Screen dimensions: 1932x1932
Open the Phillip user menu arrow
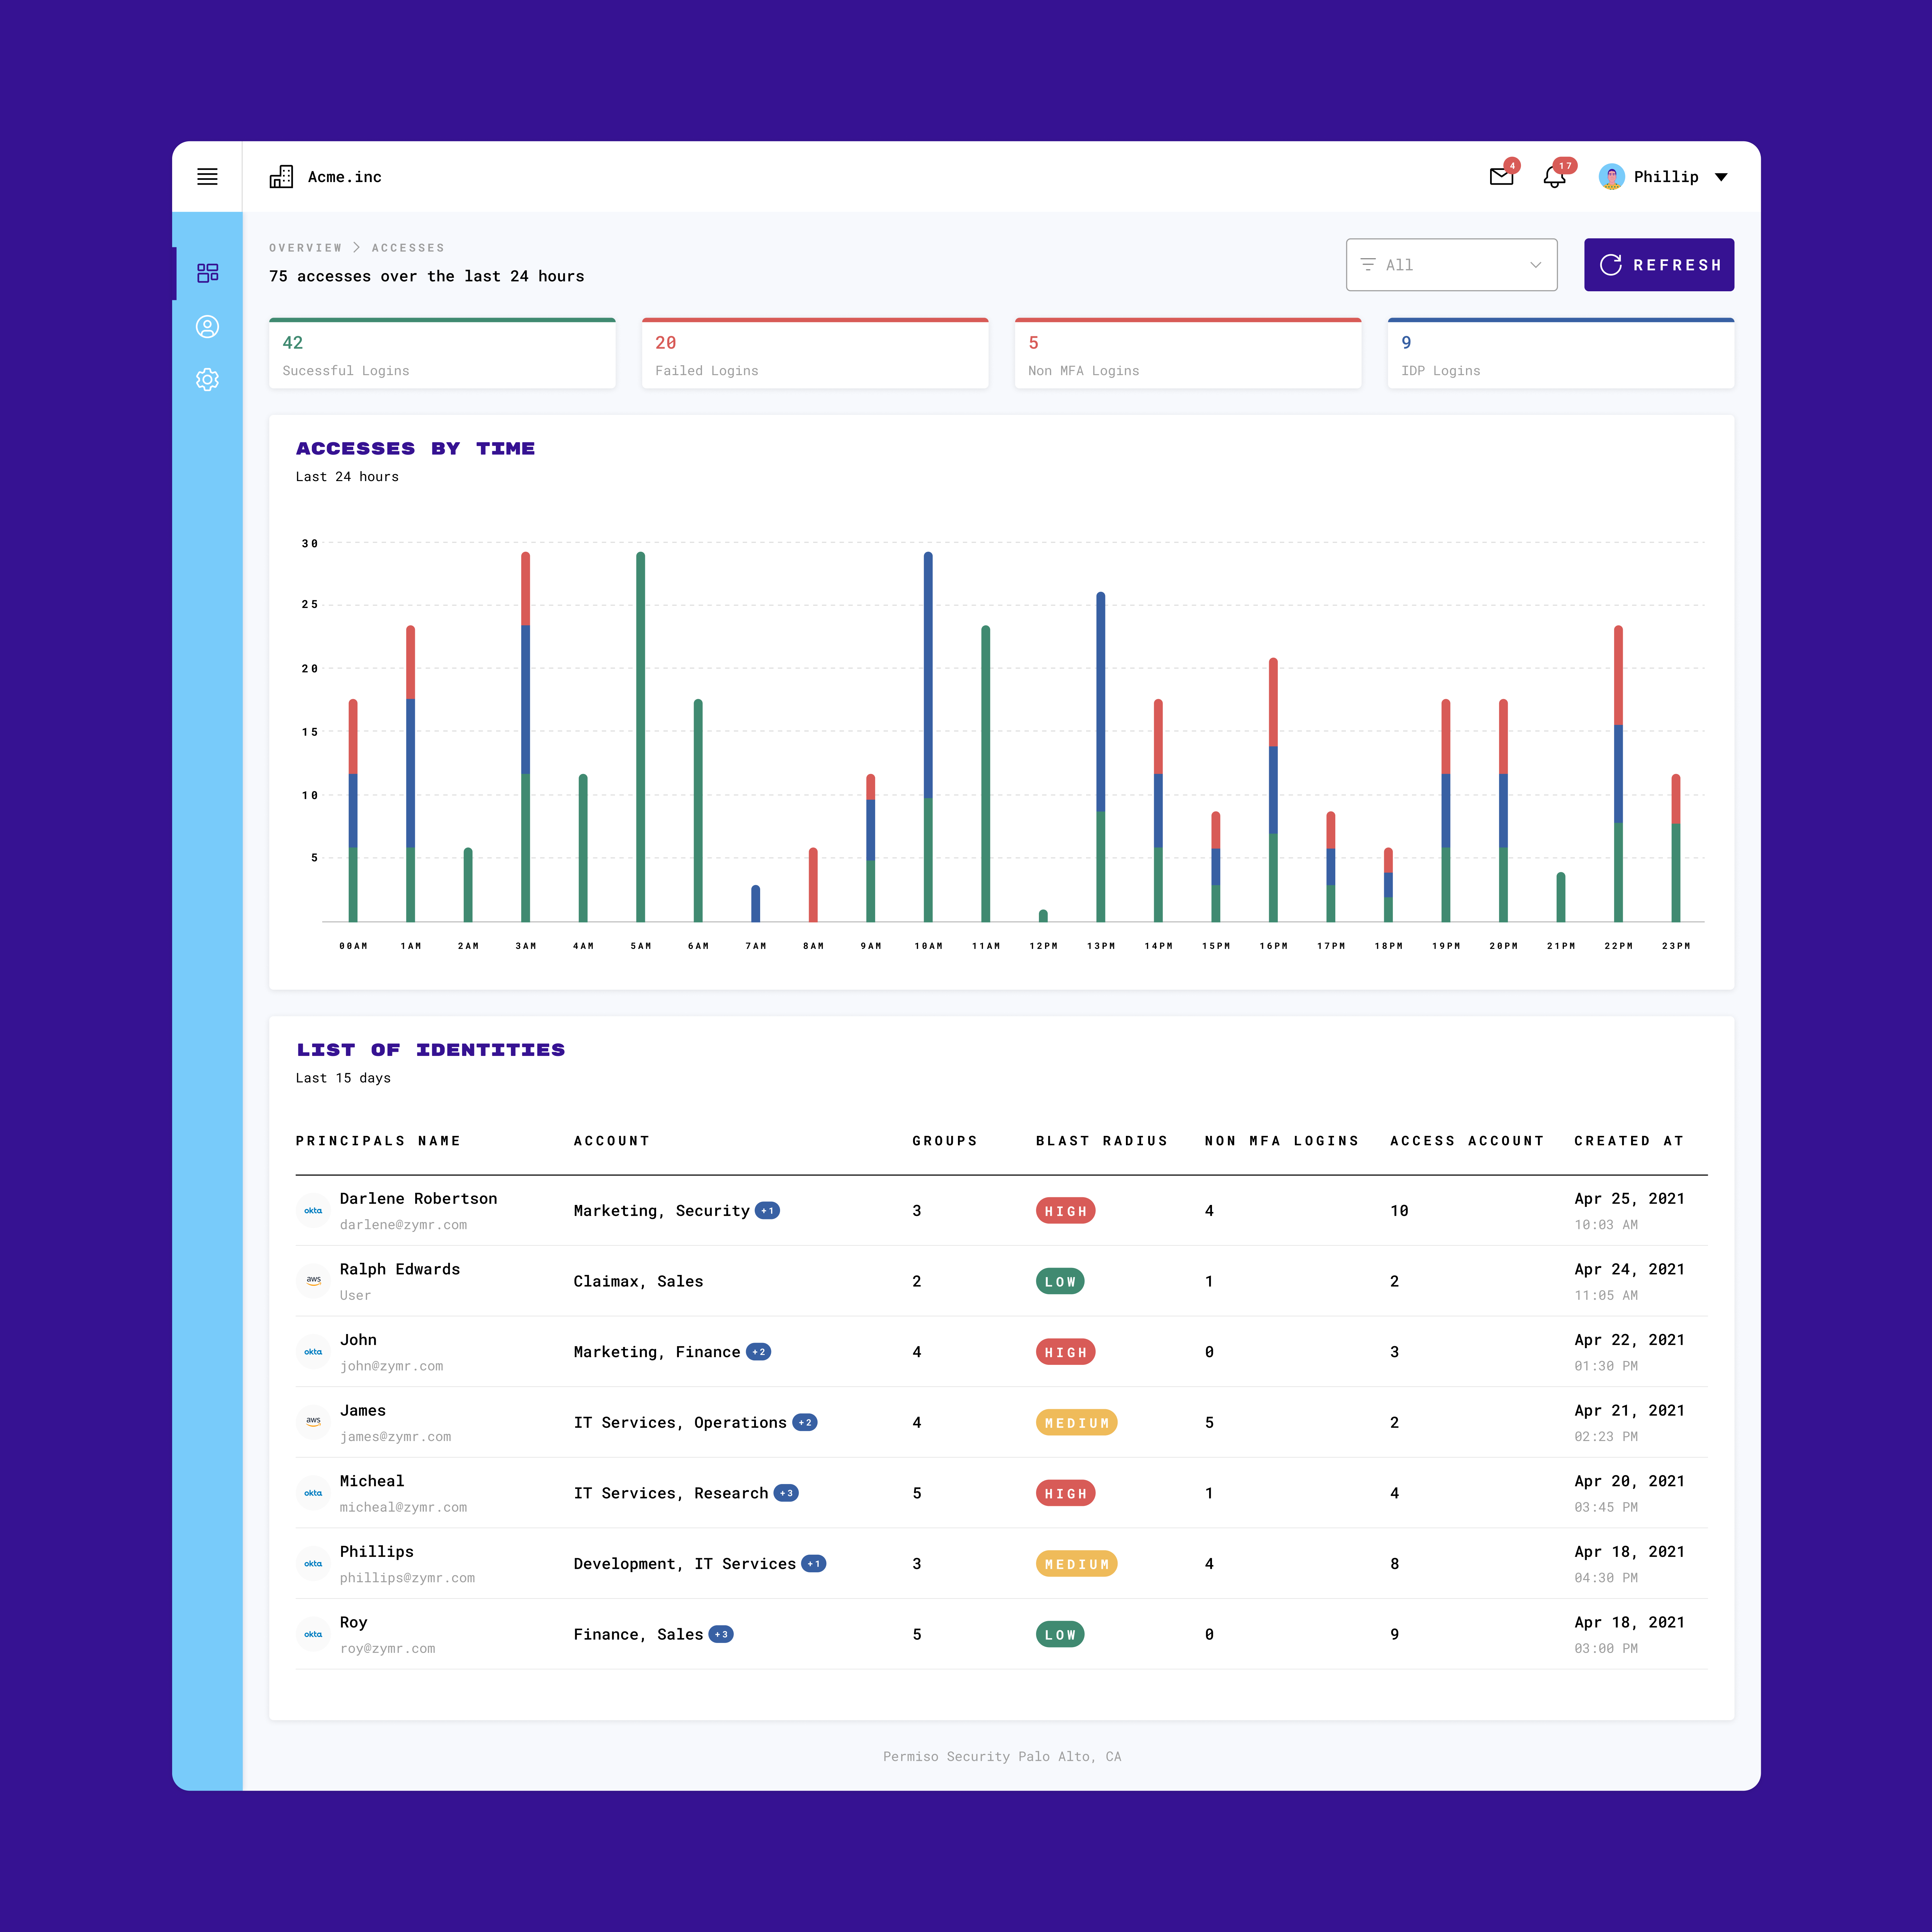coord(1721,177)
